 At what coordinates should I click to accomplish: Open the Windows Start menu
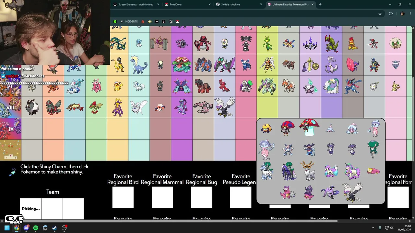coord(7,228)
